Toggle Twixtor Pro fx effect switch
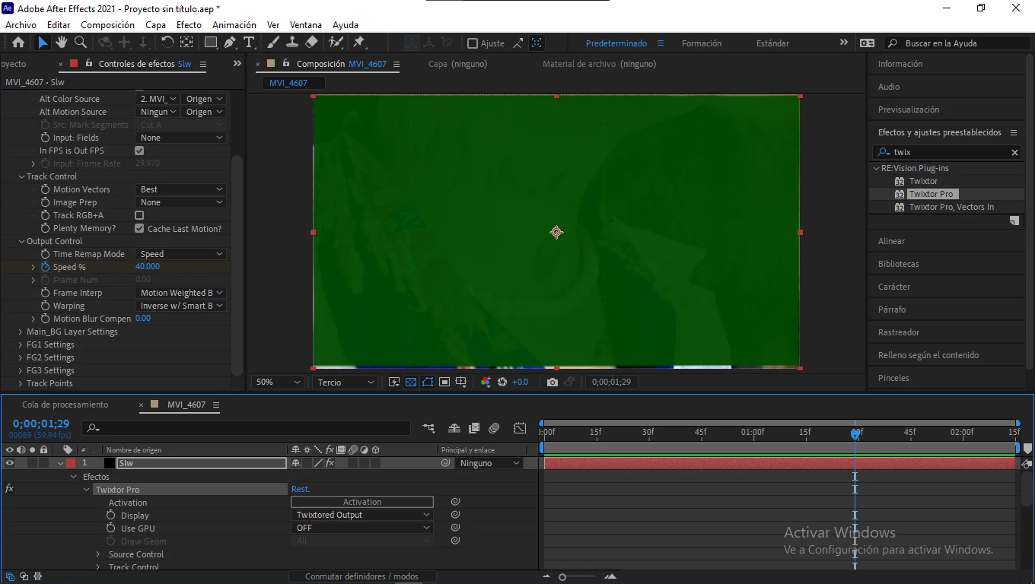 tap(9, 489)
